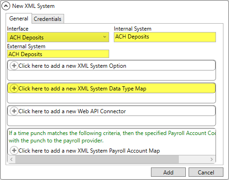This screenshot has width=229, height=180.
Task: Click the New XML System title
Action: [x=33, y=6]
